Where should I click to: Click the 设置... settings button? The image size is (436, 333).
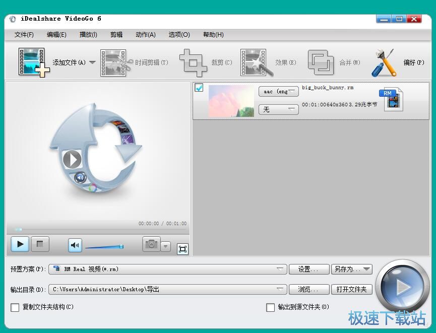pos(309,269)
